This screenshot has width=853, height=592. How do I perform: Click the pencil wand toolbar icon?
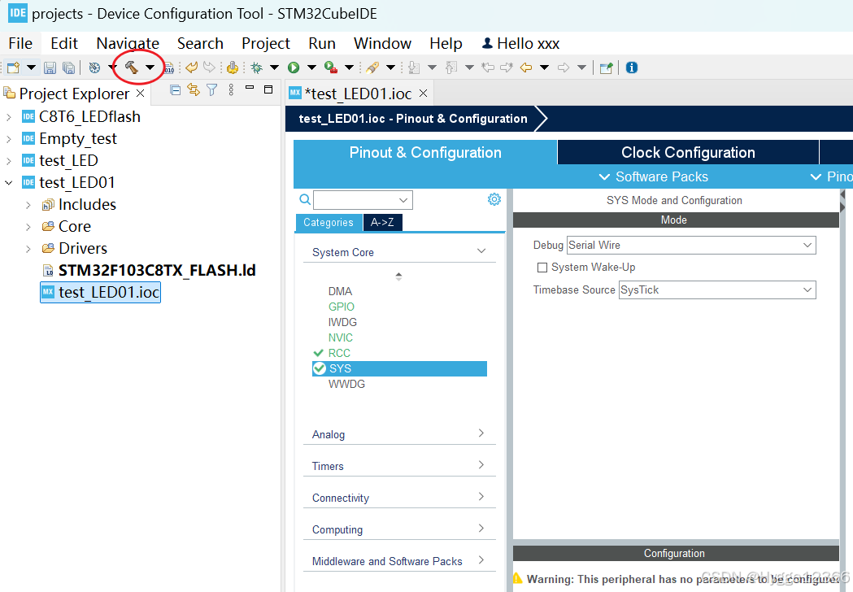[372, 67]
